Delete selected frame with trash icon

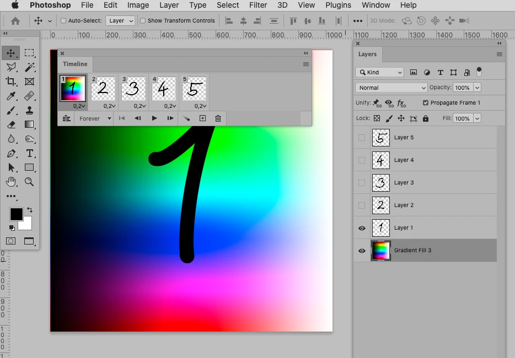coord(218,118)
